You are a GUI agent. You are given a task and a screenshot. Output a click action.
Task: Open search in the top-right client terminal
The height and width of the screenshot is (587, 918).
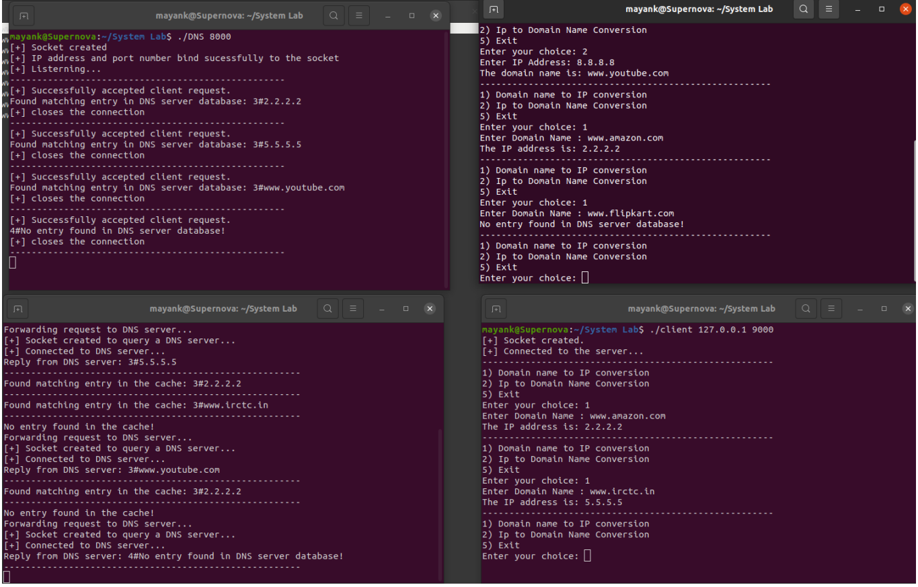point(804,9)
